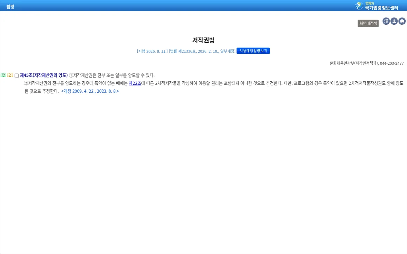Click the 문화체육관광부(저작권정책과) contact text
Image resolution: width=407 pixels, height=254 pixels.
[x=367, y=63]
